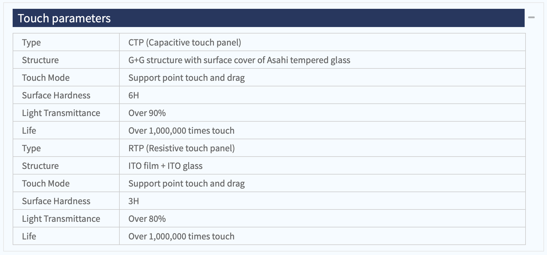Select the 6H surface hardness value
Viewport: 547px width, 255px height.
click(322, 95)
